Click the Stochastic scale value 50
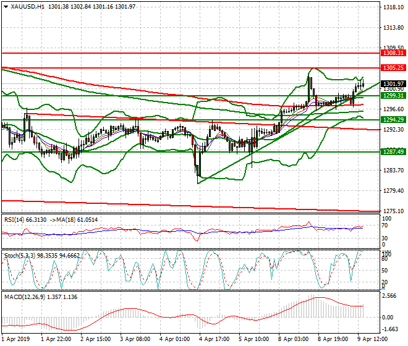 [x=385, y=271]
